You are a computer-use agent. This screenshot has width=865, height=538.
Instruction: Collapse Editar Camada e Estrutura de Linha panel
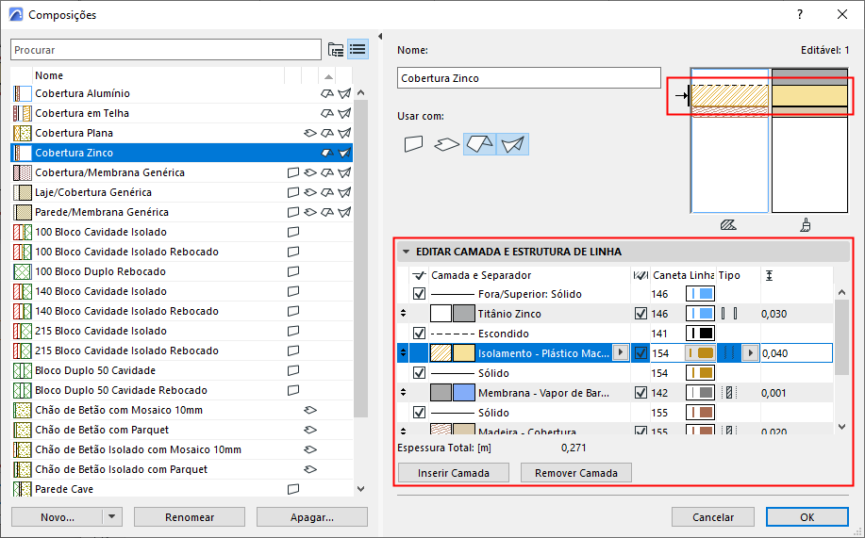(406, 252)
